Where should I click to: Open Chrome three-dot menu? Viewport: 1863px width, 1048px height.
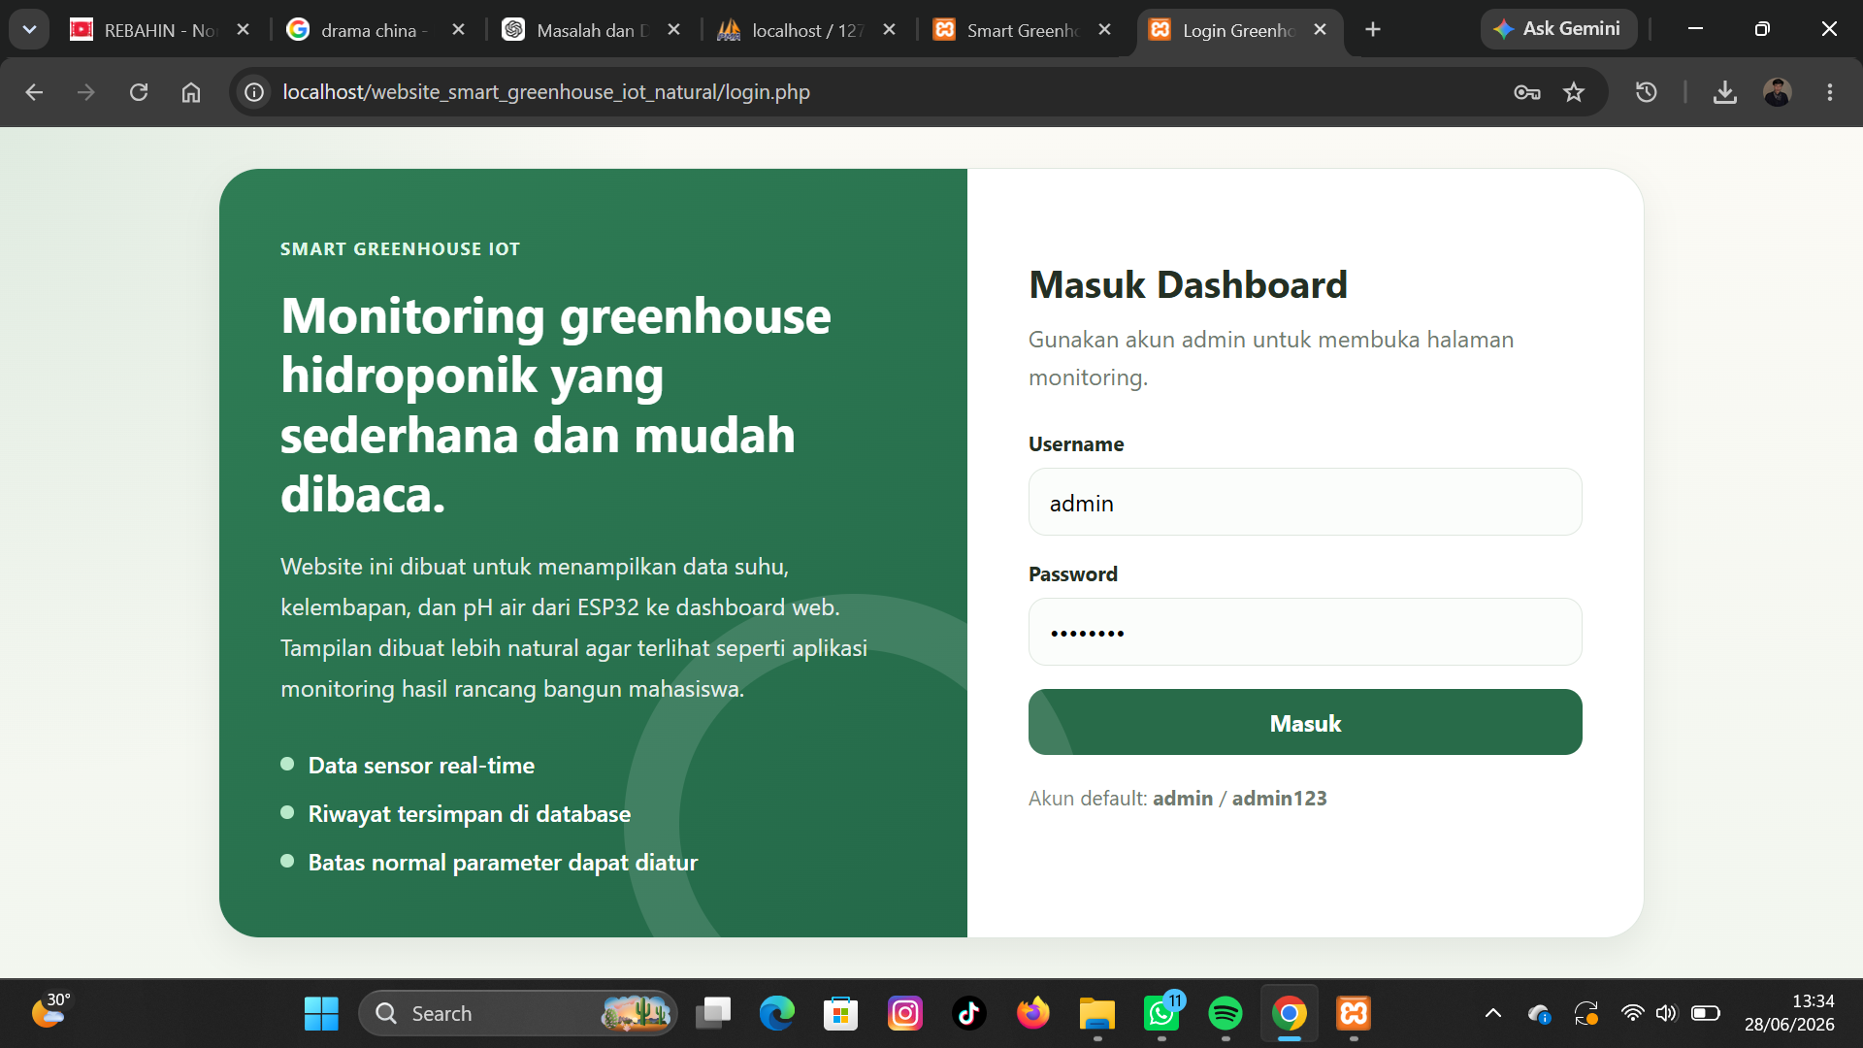coord(1830,92)
